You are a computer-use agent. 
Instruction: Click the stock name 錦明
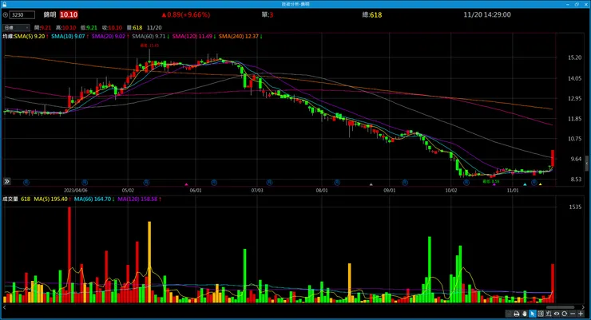pyautogui.click(x=50, y=14)
